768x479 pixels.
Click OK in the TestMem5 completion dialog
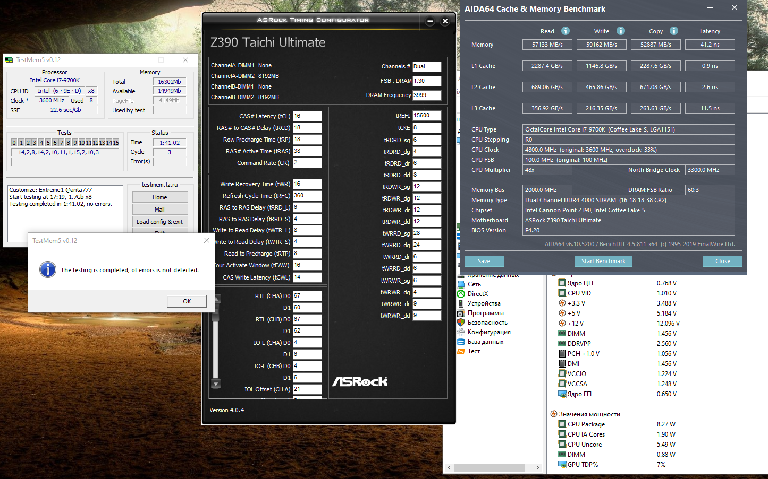click(187, 301)
